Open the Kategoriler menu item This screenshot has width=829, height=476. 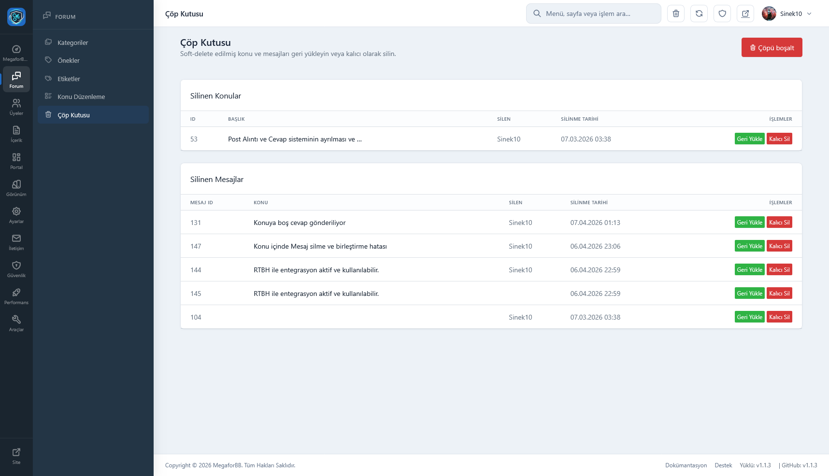(x=72, y=42)
